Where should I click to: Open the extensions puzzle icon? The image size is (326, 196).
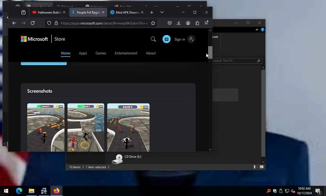pyautogui.click(x=197, y=23)
